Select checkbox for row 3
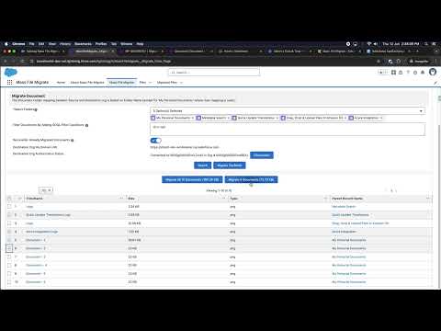The image size is (441, 331). click(9, 223)
